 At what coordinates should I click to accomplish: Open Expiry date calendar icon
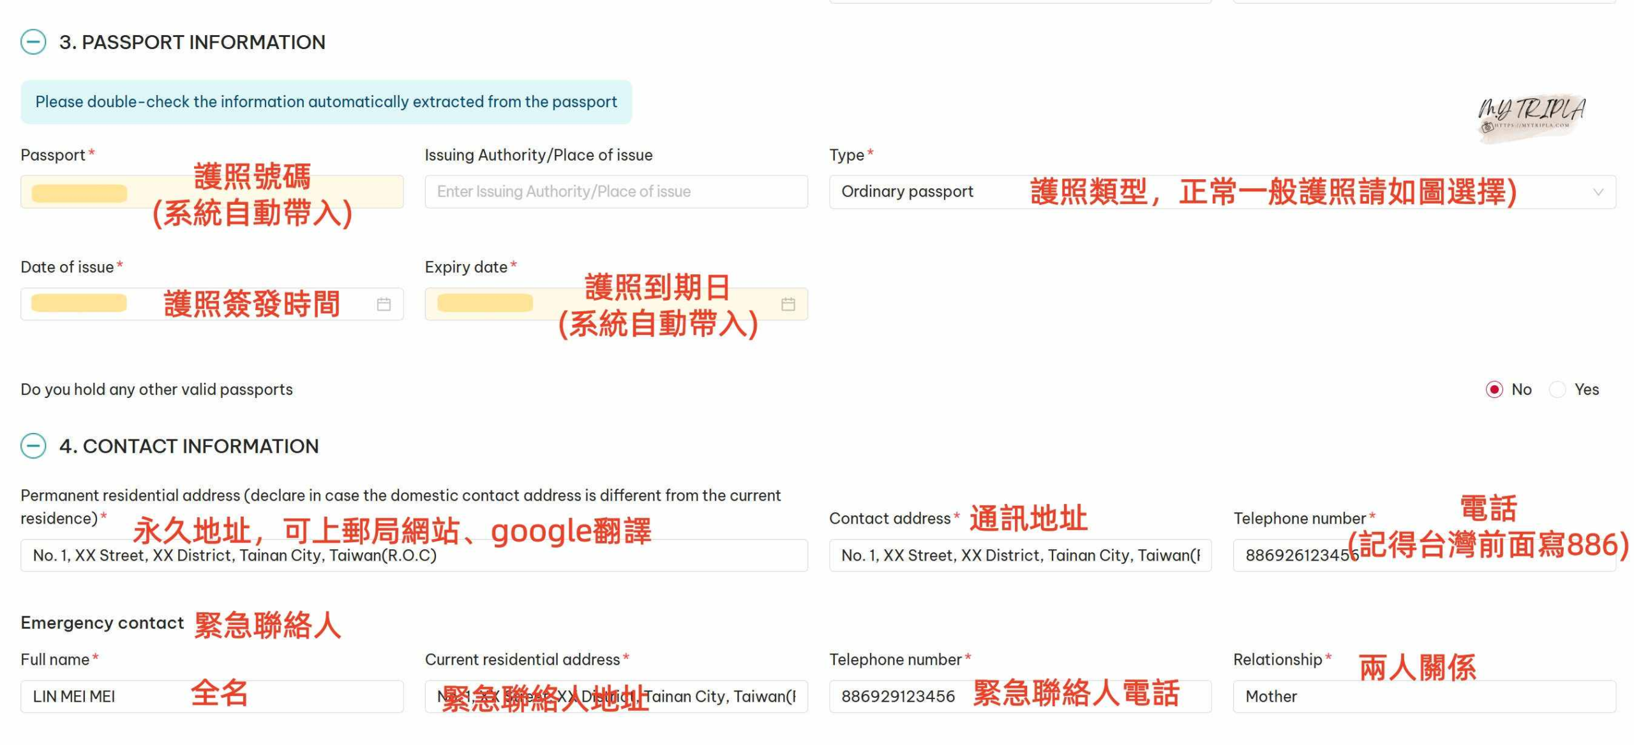point(788,304)
